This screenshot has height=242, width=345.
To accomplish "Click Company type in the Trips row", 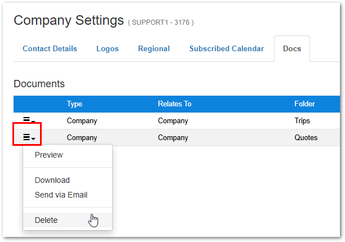I will coord(82,121).
